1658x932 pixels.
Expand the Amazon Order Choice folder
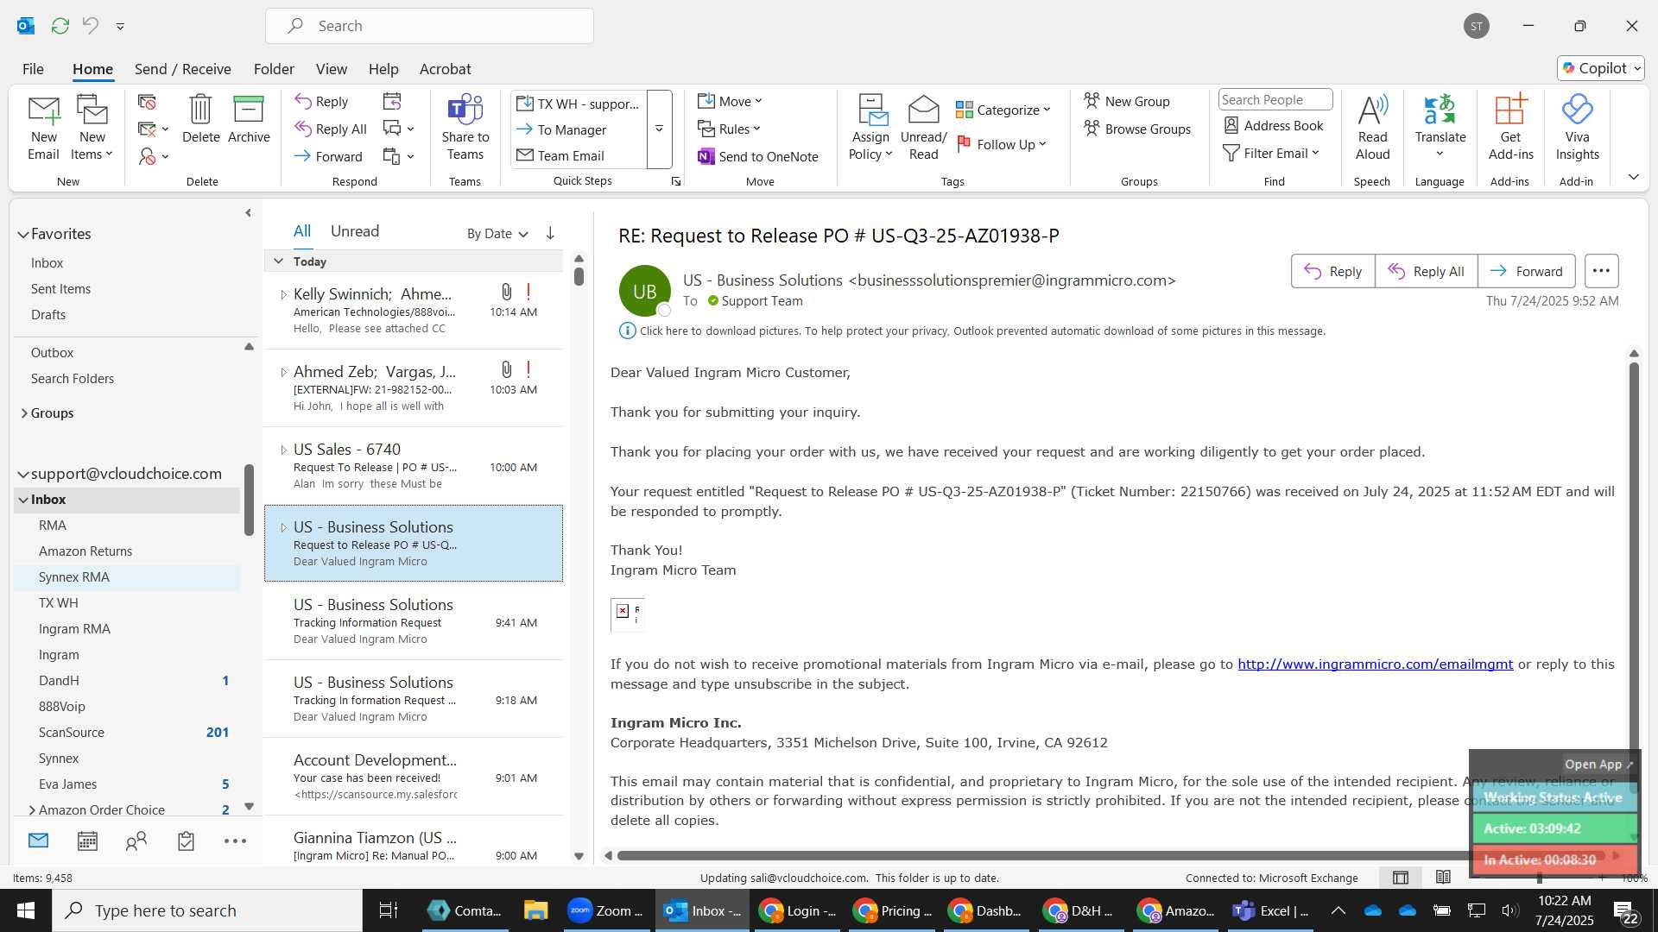(x=32, y=810)
